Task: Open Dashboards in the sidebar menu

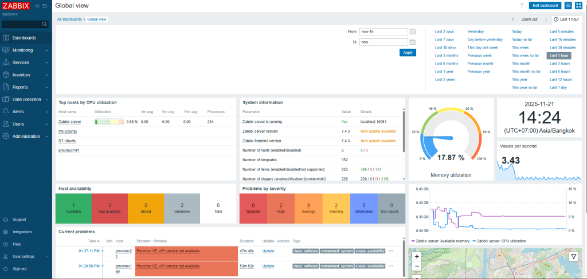Action: pyautogui.click(x=24, y=38)
